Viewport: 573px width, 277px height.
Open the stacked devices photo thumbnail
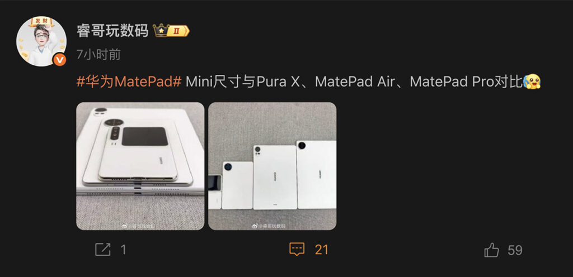pos(140,166)
